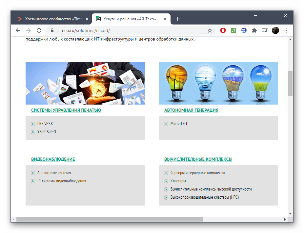
Task: Open a new browser tab with the plus button
Action: tap(177, 19)
